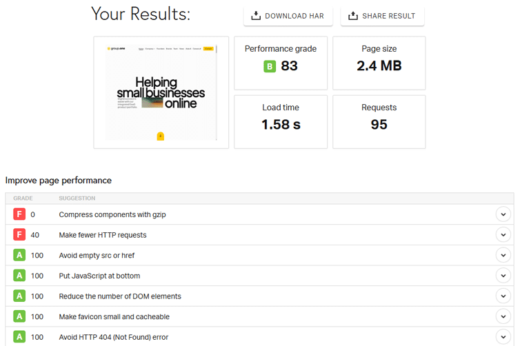Click the F grade badge for HTTP requests
This screenshot has width=520, height=346.
[x=19, y=235]
